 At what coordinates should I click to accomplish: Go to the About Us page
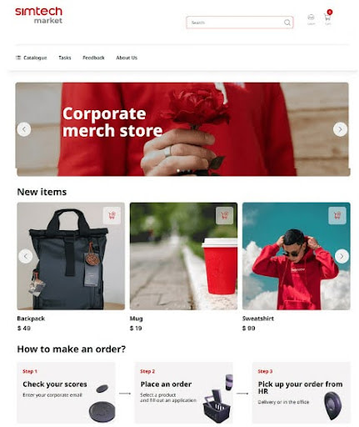(x=127, y=58)
